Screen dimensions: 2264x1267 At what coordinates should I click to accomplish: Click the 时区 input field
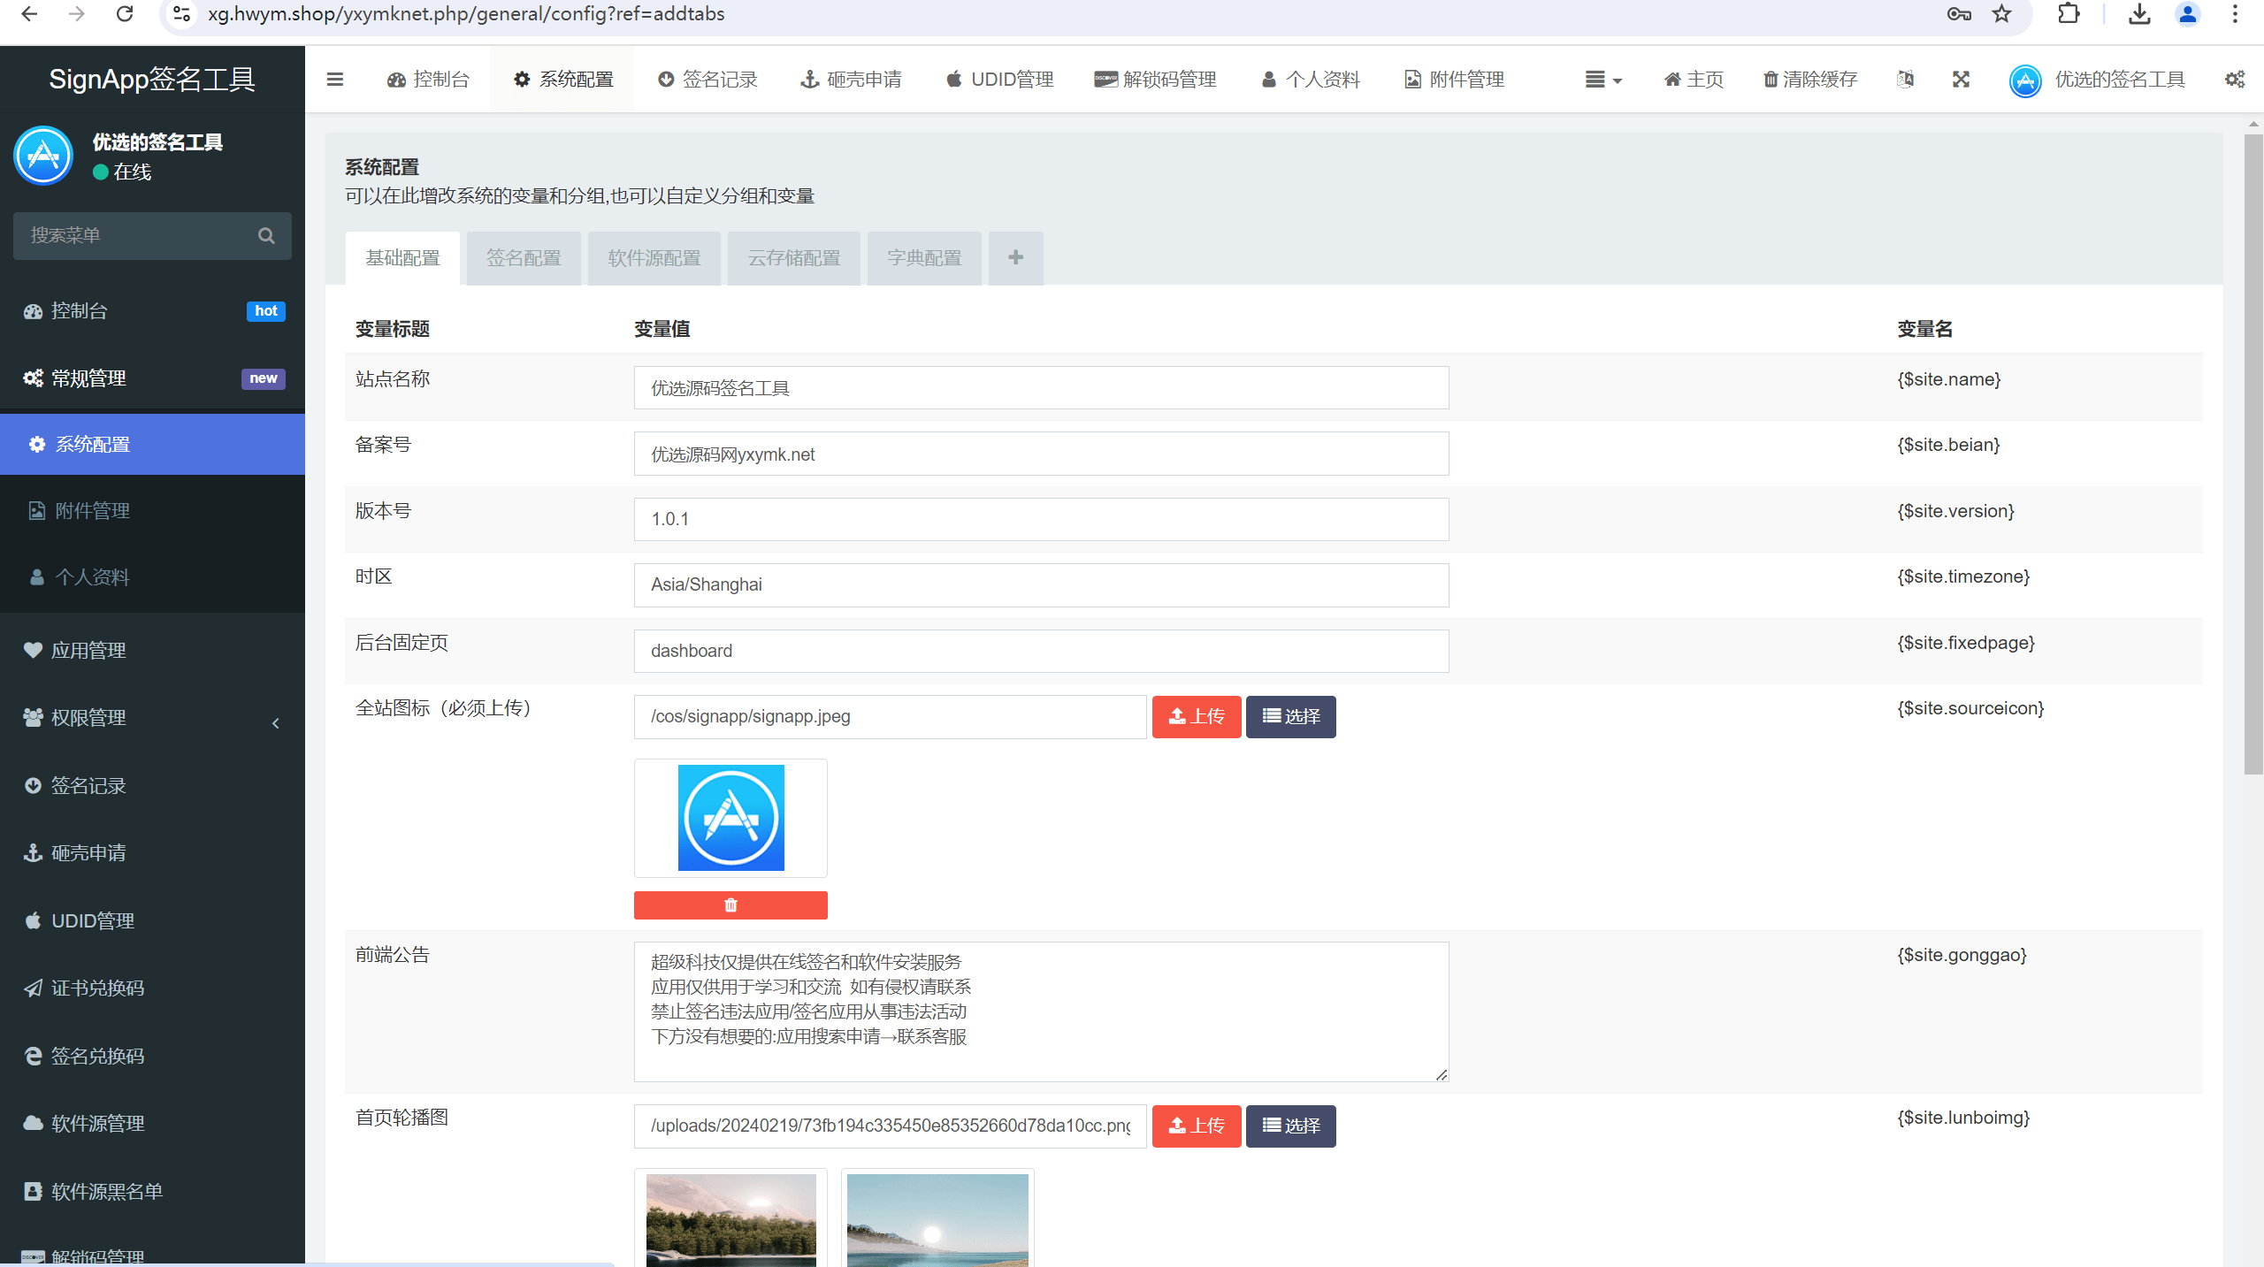[1041, 584]
